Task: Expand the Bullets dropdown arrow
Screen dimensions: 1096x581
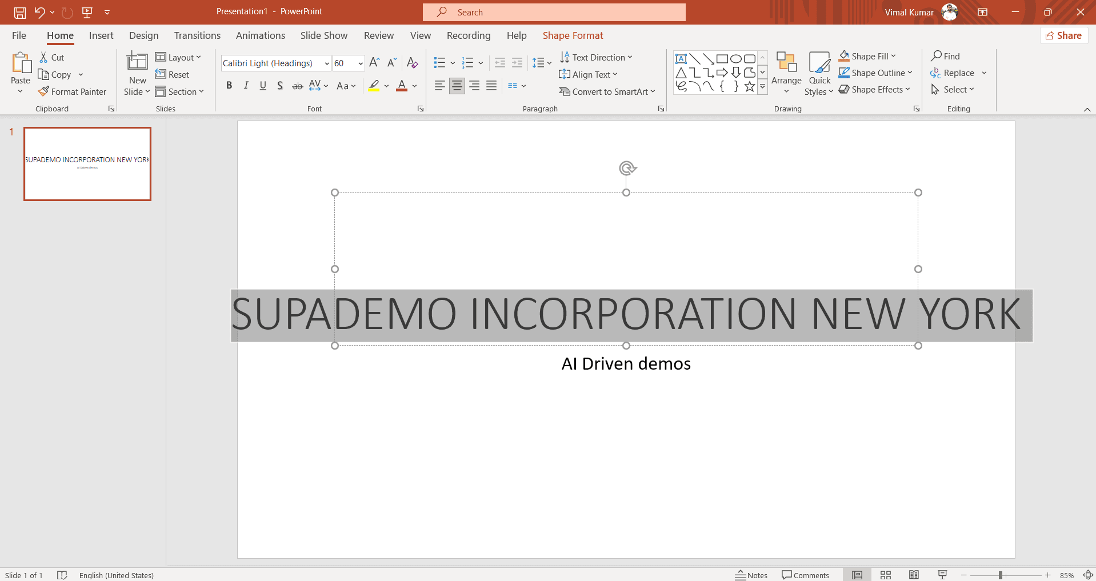Action: pyautogui.click(x=452, y=63)
